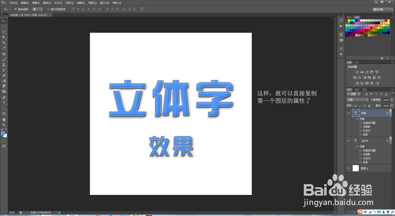Collapse effects list on 效果 layer
This screenshot has height=216, width=395.
coord(391,113)
